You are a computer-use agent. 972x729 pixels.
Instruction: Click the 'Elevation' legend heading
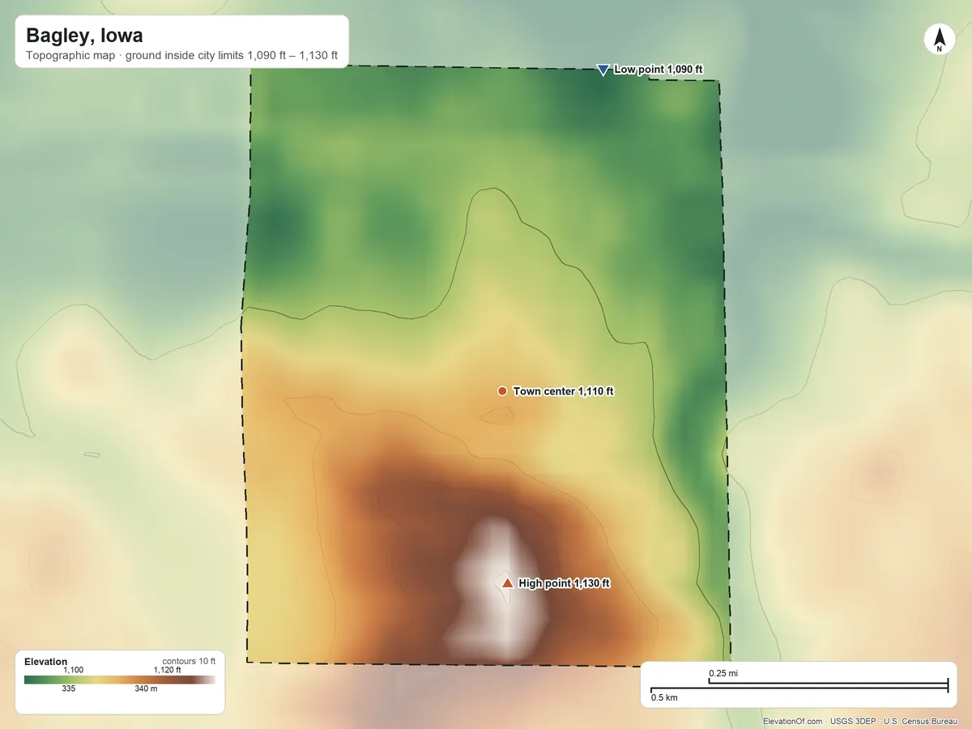[x=46, y=662]
